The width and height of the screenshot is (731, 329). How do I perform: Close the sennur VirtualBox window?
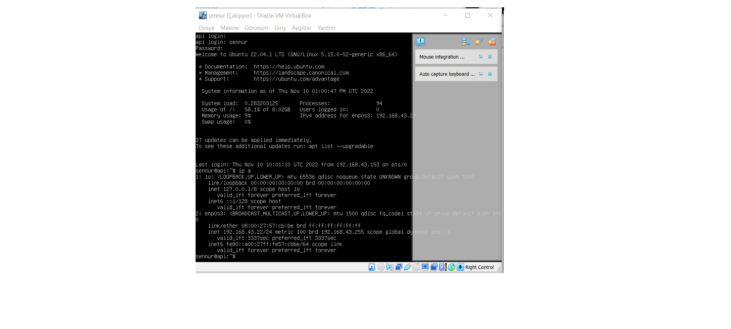[x=490, y=15]
